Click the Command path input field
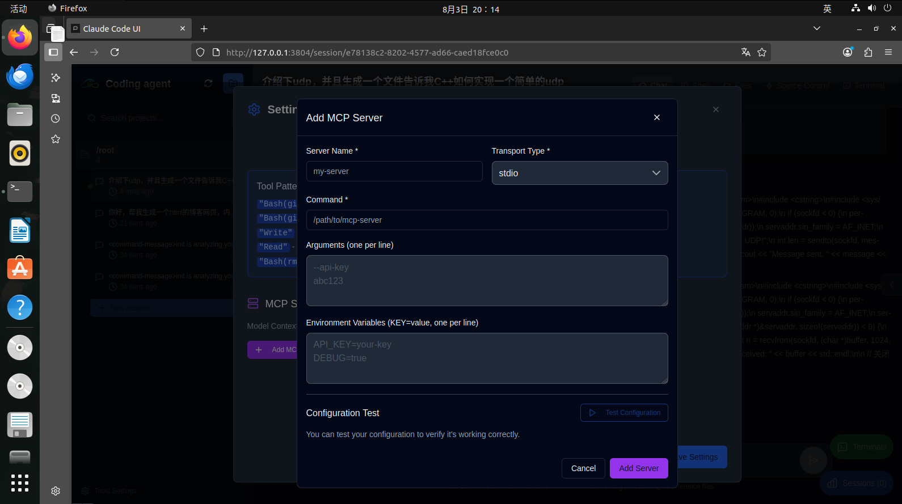 coord(487,220)
